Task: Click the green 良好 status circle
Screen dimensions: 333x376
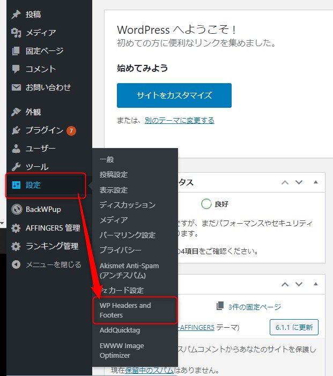Action: [206, 204]
